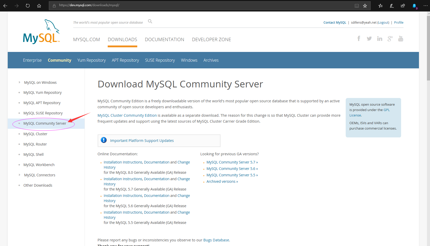Viewport: 430px width, 246px height.
Task: Open MySQL Router sidebar item
Action: click(x=35, y=144)
